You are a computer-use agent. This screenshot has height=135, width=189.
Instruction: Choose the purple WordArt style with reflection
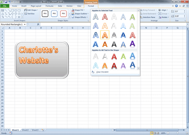point(132,44)
